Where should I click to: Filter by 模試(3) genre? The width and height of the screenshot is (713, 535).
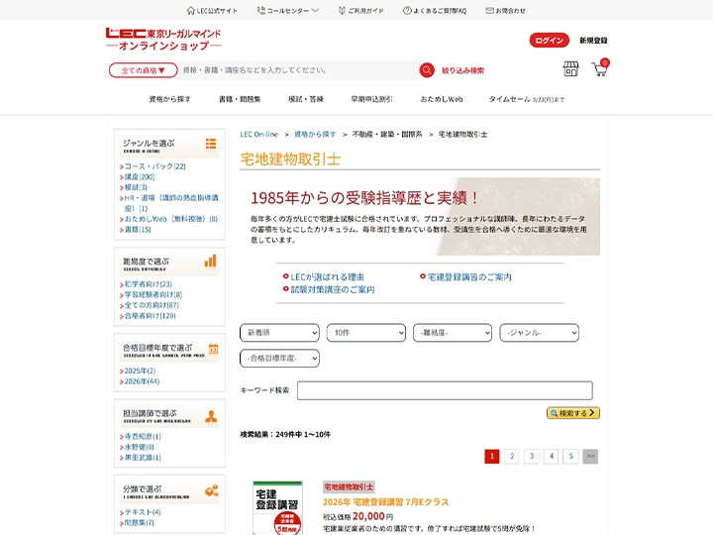[136, 187]
